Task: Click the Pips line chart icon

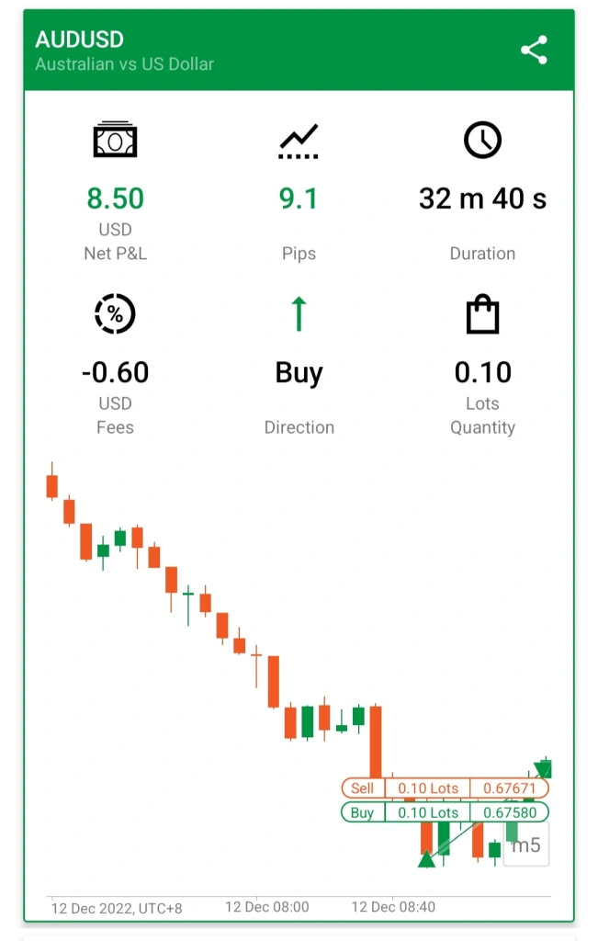Action: (x=299, y=141)
